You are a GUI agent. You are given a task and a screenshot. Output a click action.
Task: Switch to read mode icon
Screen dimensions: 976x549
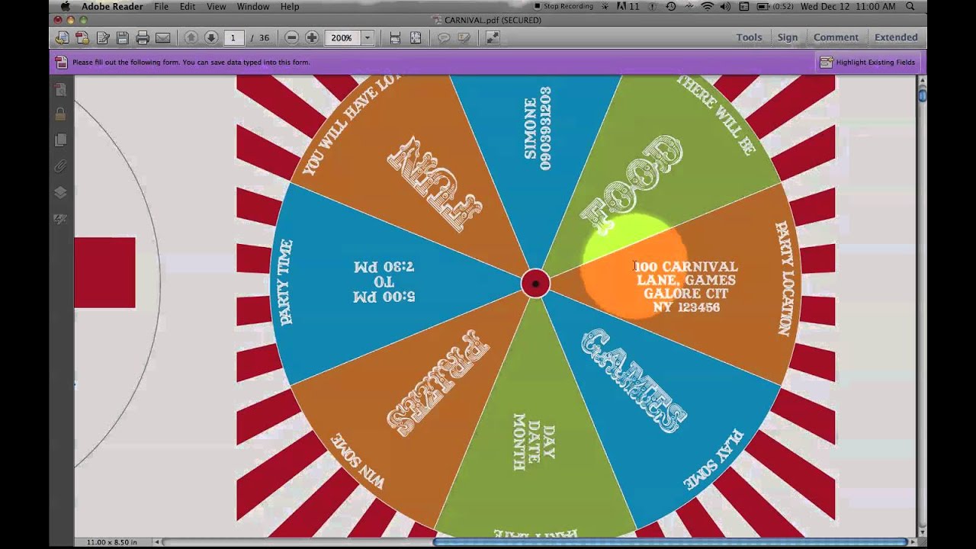[x=493, y=37]
